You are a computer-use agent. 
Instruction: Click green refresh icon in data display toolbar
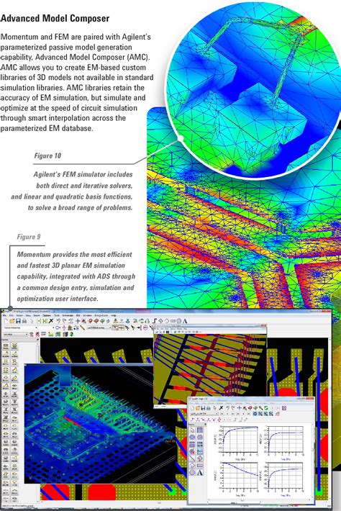(x=266, y=408)
